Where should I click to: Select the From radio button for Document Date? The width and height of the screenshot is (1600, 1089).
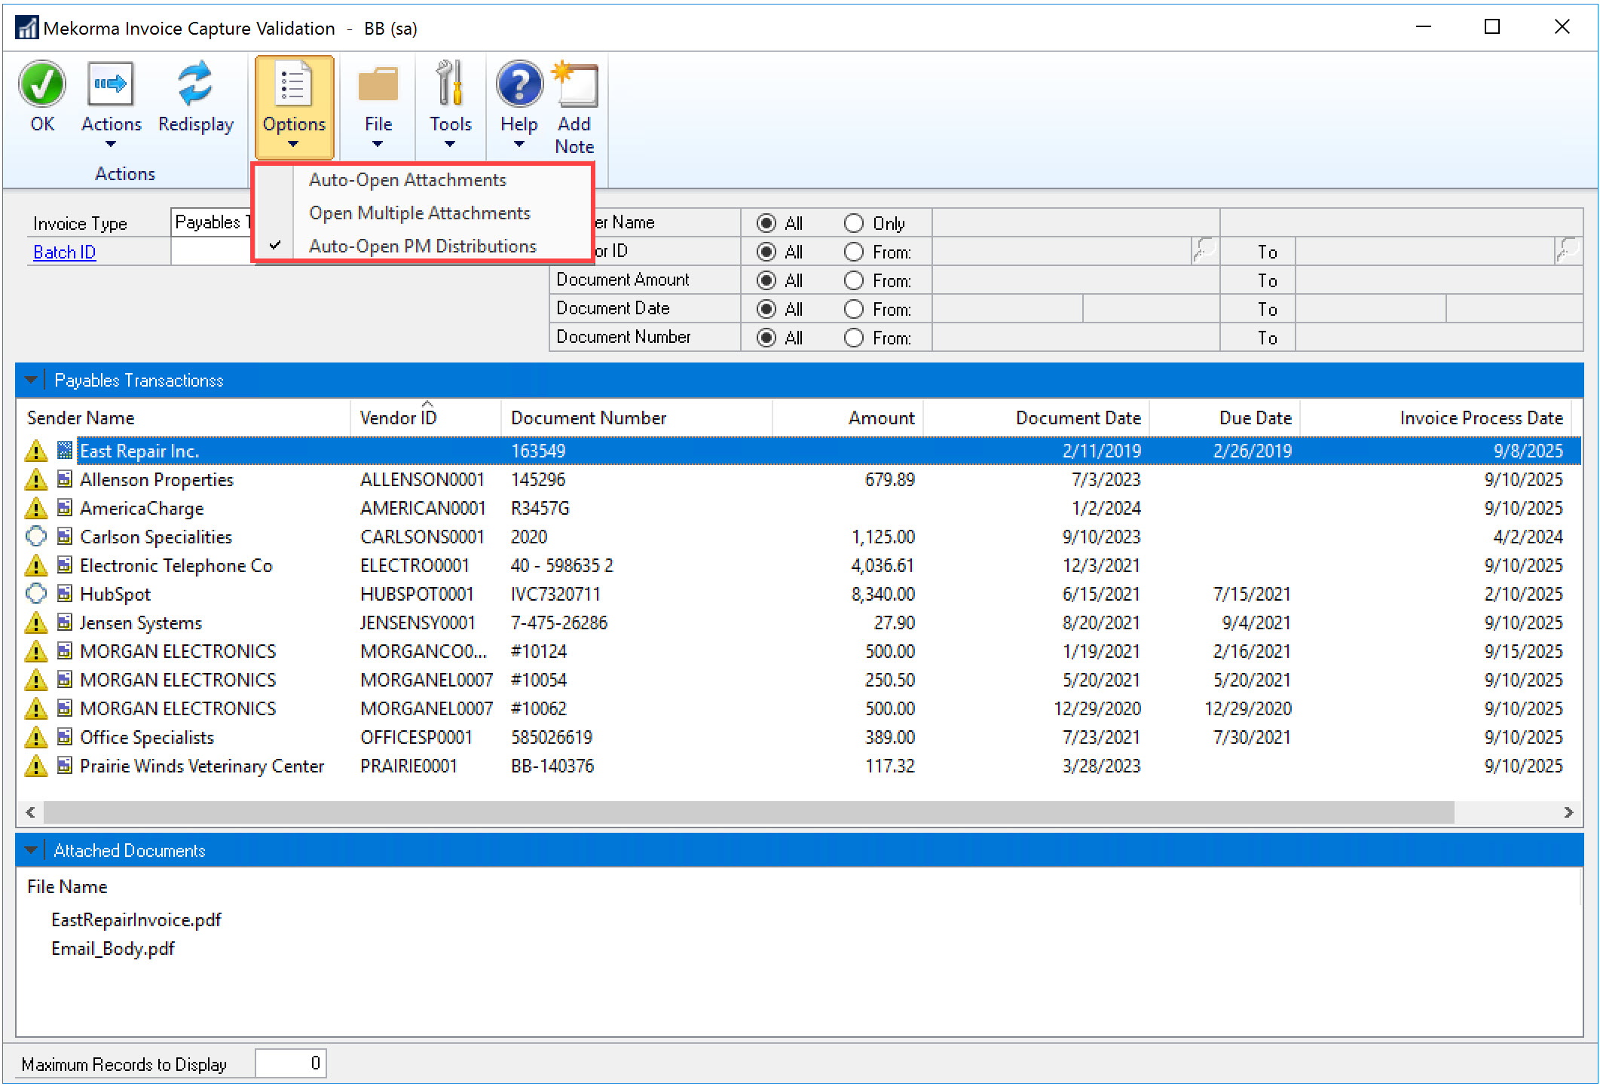coord(854,310)
